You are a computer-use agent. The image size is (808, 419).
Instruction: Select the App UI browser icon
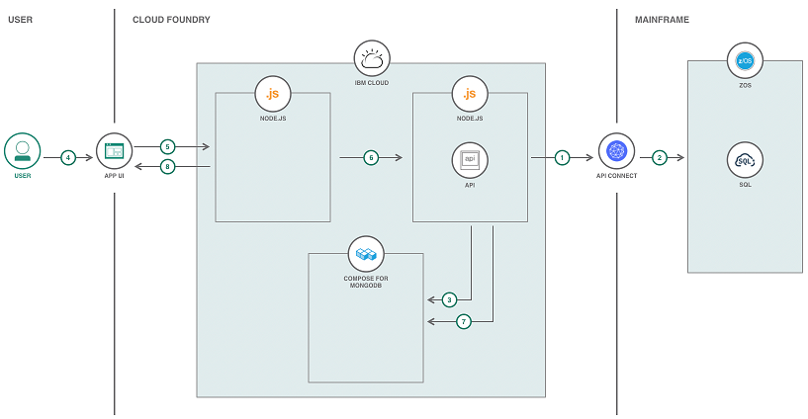pyautogui.click(x=114, y=151)
